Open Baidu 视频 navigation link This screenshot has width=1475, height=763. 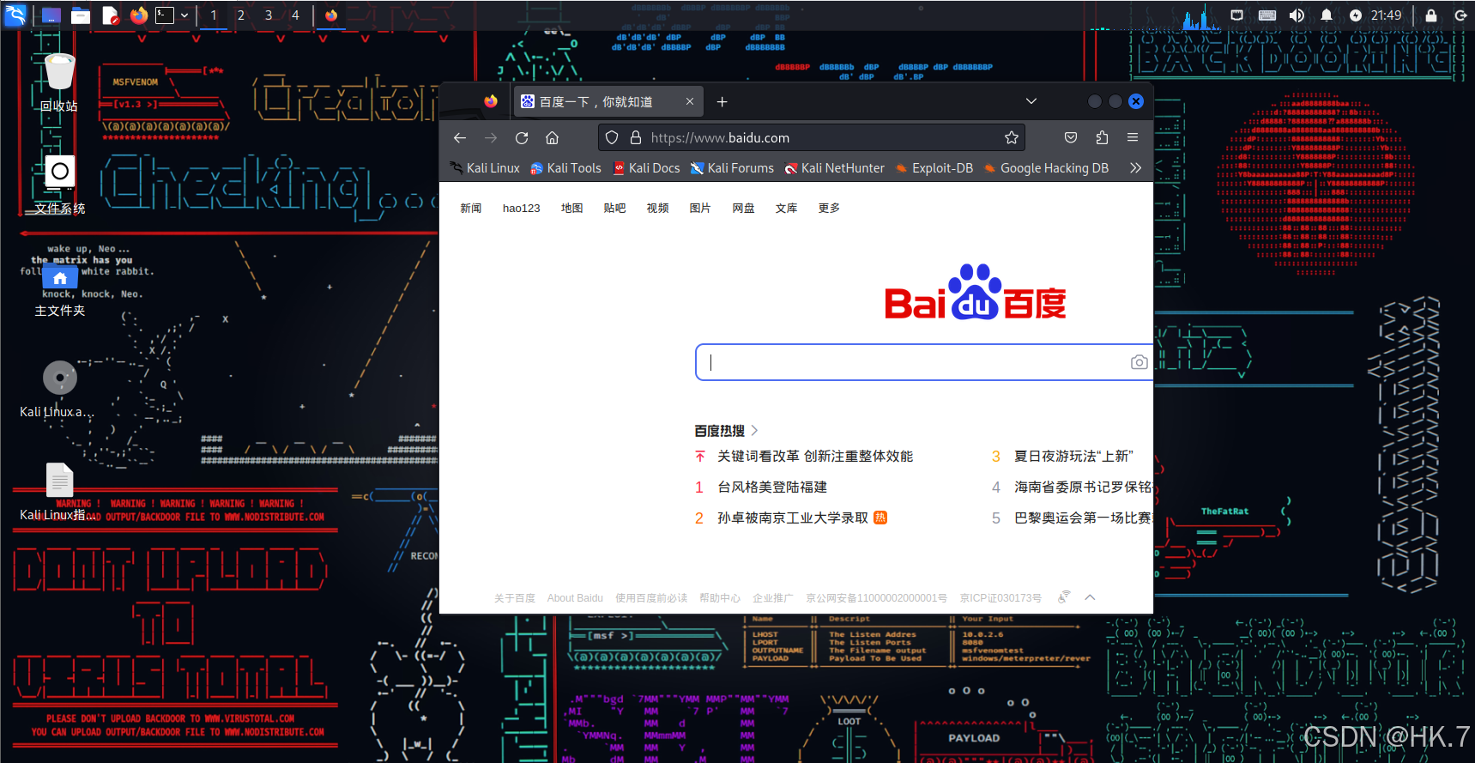658,209
